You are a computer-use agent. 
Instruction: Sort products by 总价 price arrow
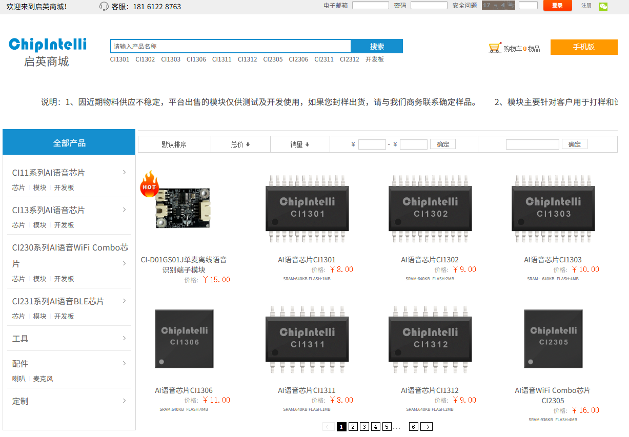tap(248, 145)
